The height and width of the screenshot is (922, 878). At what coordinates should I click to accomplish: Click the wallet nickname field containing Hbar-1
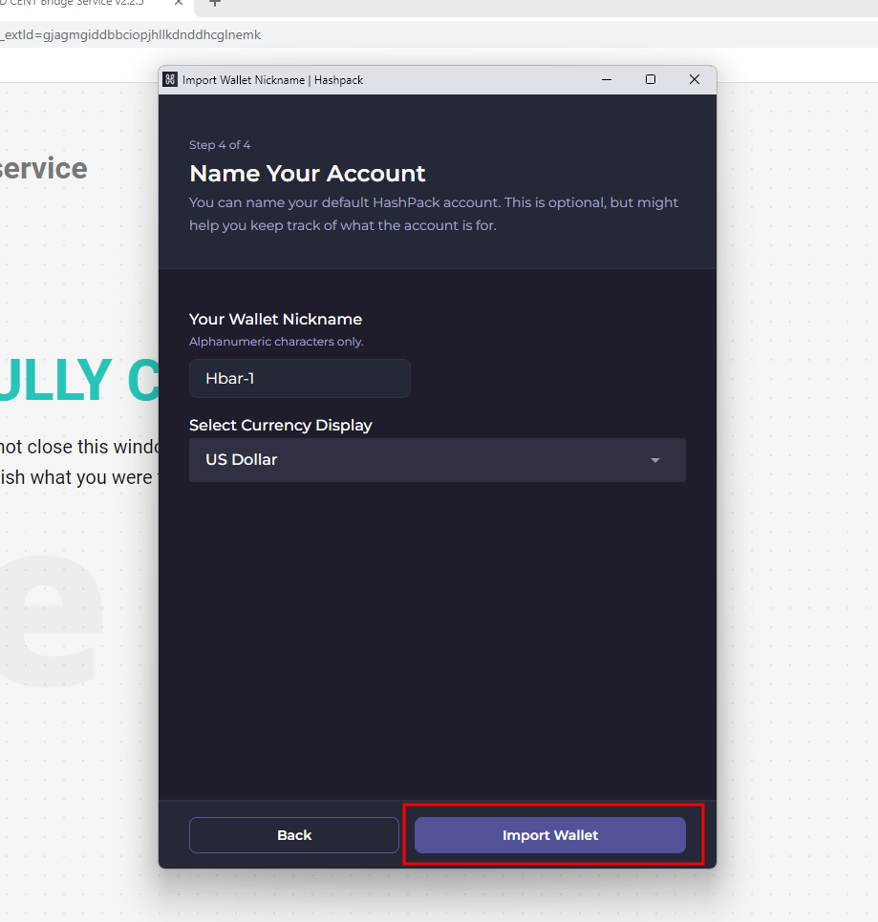click(299, 378)
